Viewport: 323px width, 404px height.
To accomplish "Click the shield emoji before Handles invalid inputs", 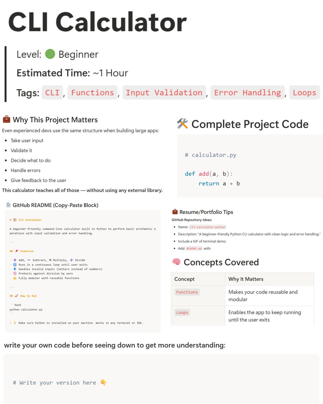I will coord(15,269).
